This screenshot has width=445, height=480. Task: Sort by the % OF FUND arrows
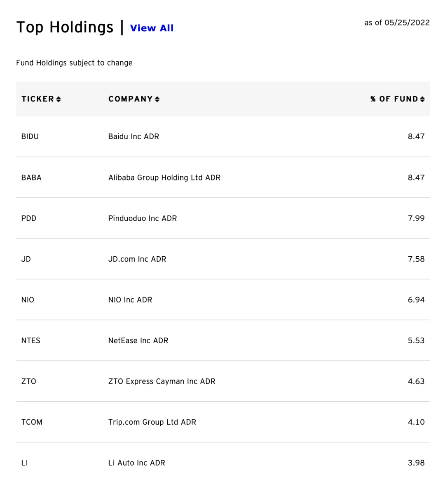point(422,99)
